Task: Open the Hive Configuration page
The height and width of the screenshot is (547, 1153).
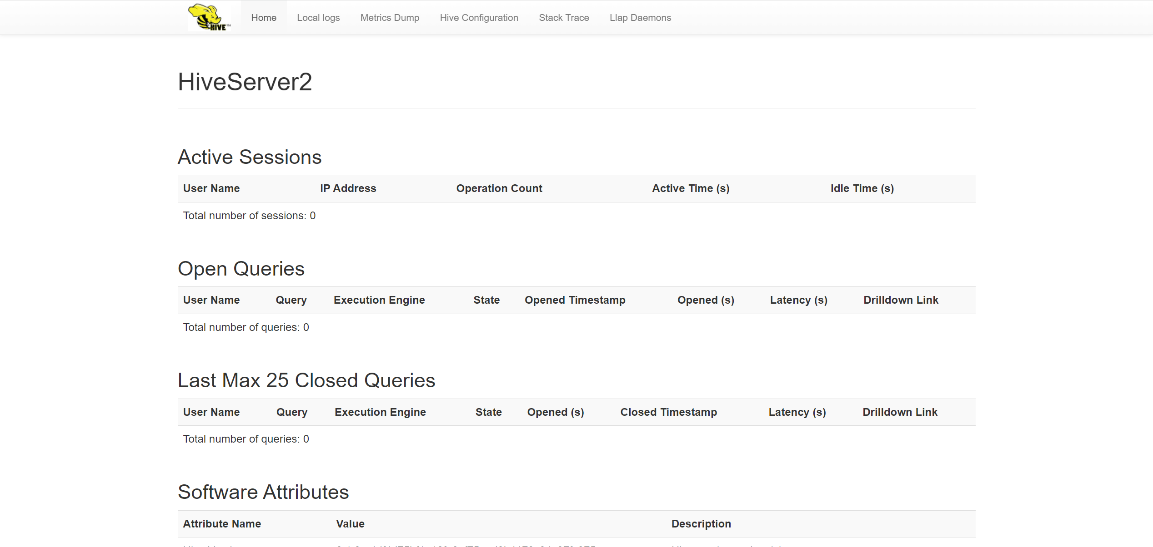Action: click(479, 18)
